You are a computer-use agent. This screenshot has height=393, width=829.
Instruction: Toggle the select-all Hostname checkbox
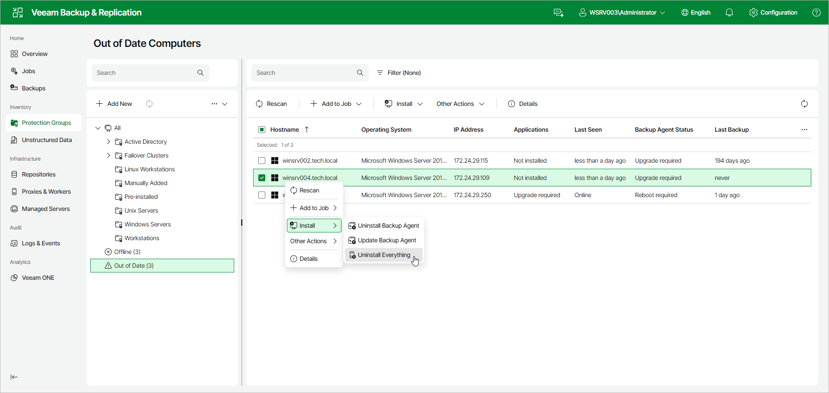click(262, 130)
